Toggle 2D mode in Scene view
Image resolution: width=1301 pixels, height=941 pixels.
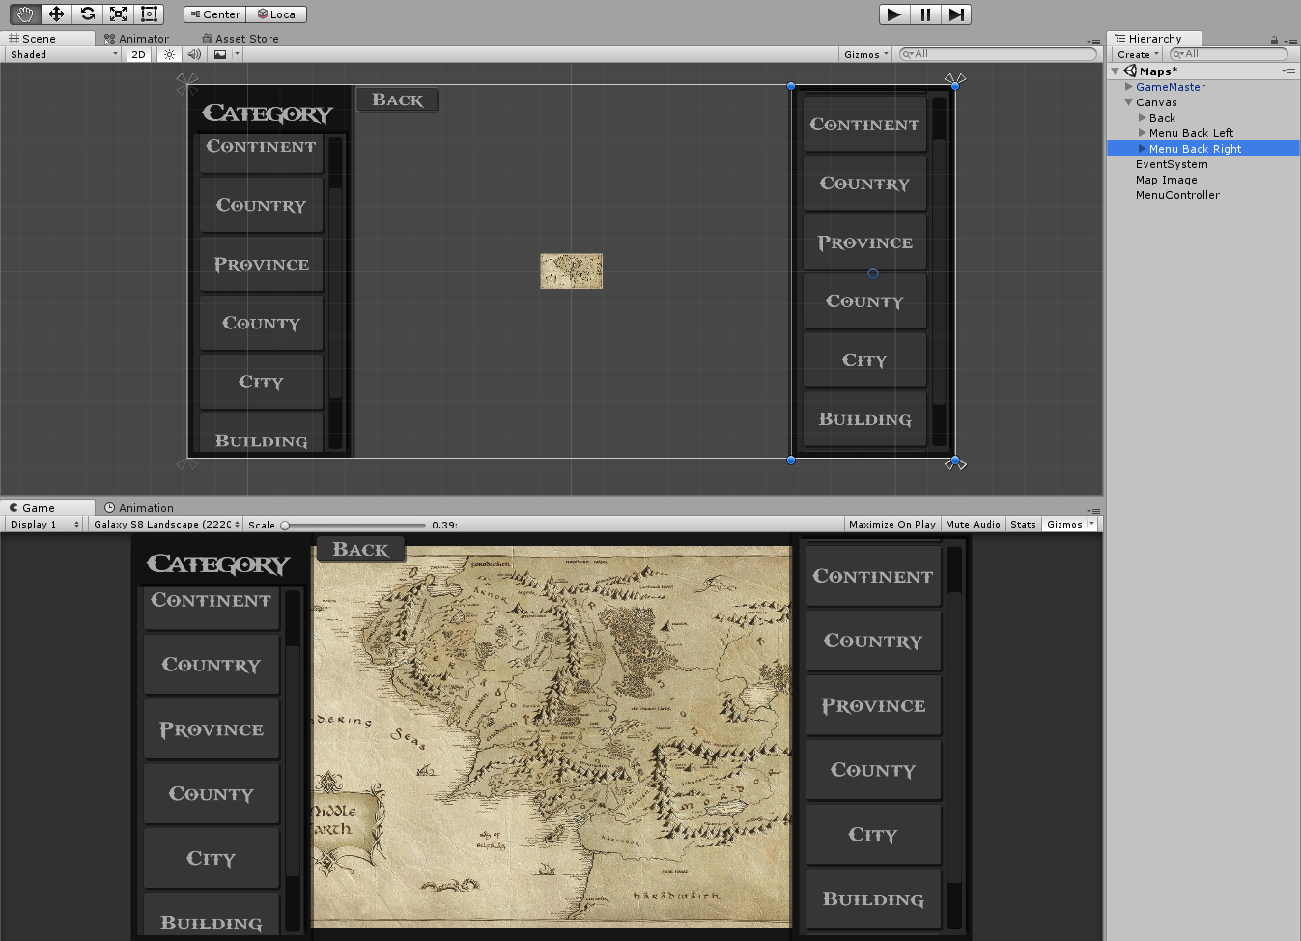point(139,54)
